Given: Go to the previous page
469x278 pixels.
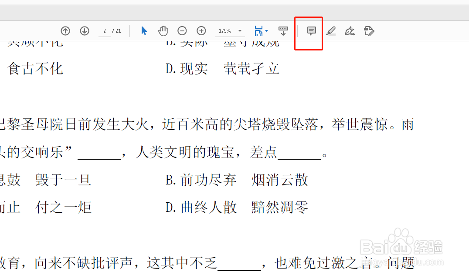Looking at the screenshot, I should point(65,31).
